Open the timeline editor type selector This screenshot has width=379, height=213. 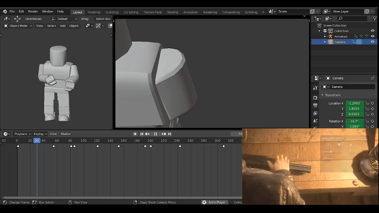pos(7,134)
